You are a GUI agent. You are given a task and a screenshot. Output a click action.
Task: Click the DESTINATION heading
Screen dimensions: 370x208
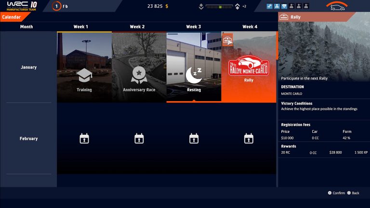pyautogui.click(x=292, y=87)
